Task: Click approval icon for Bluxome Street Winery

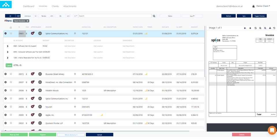Action: tap(33, 74)
